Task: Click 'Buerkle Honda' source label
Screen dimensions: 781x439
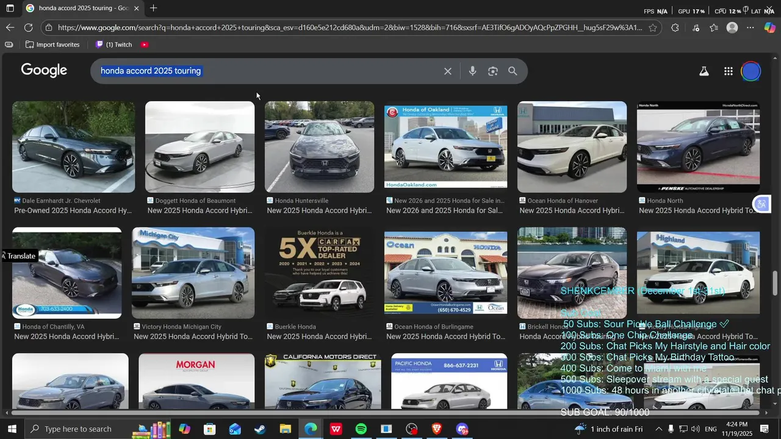Action: (295, 327)
